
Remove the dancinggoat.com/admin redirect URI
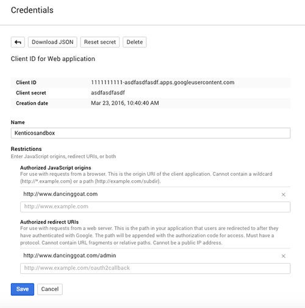pyautogui.click(x=284, y=256)
